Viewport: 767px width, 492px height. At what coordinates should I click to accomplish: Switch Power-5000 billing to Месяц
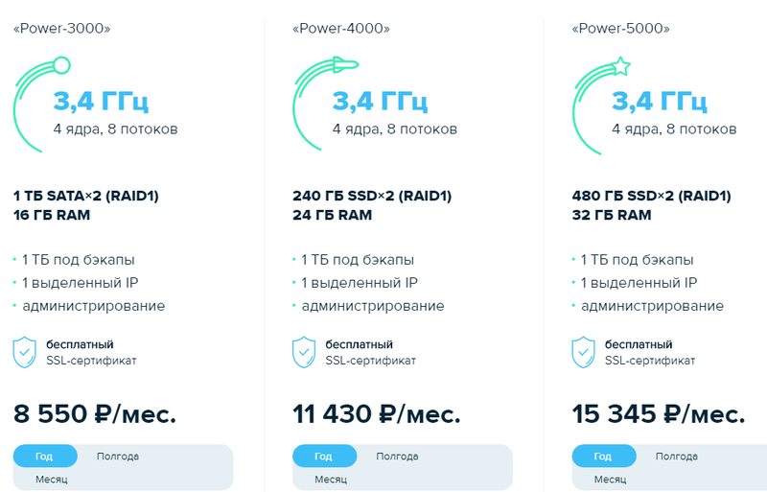point(610,479)
